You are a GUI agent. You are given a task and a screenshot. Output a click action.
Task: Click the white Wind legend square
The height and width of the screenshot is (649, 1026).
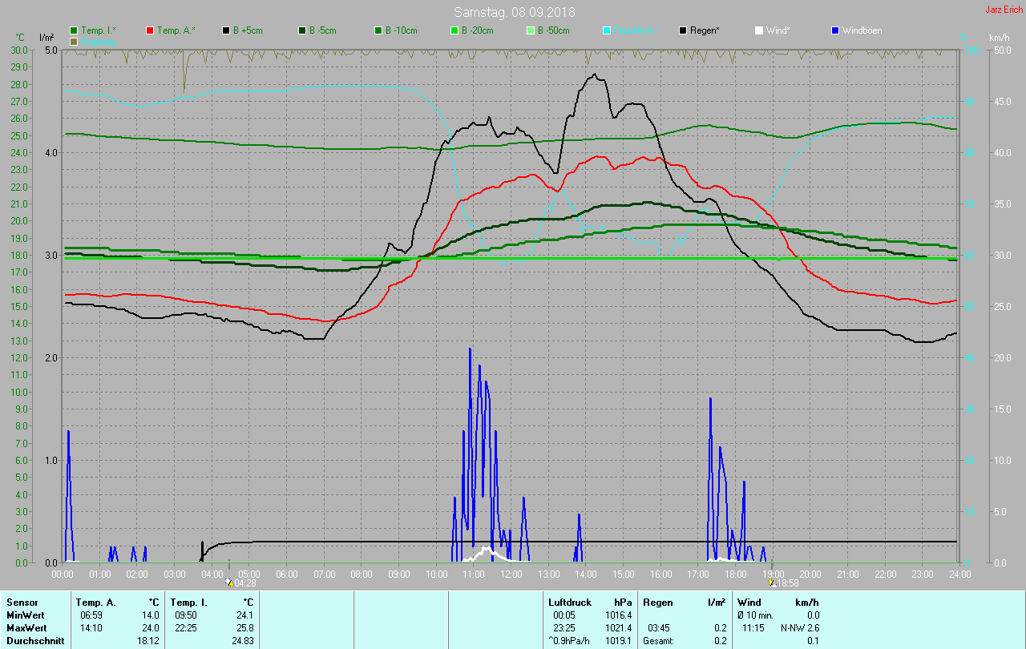(x=759, y=30)
